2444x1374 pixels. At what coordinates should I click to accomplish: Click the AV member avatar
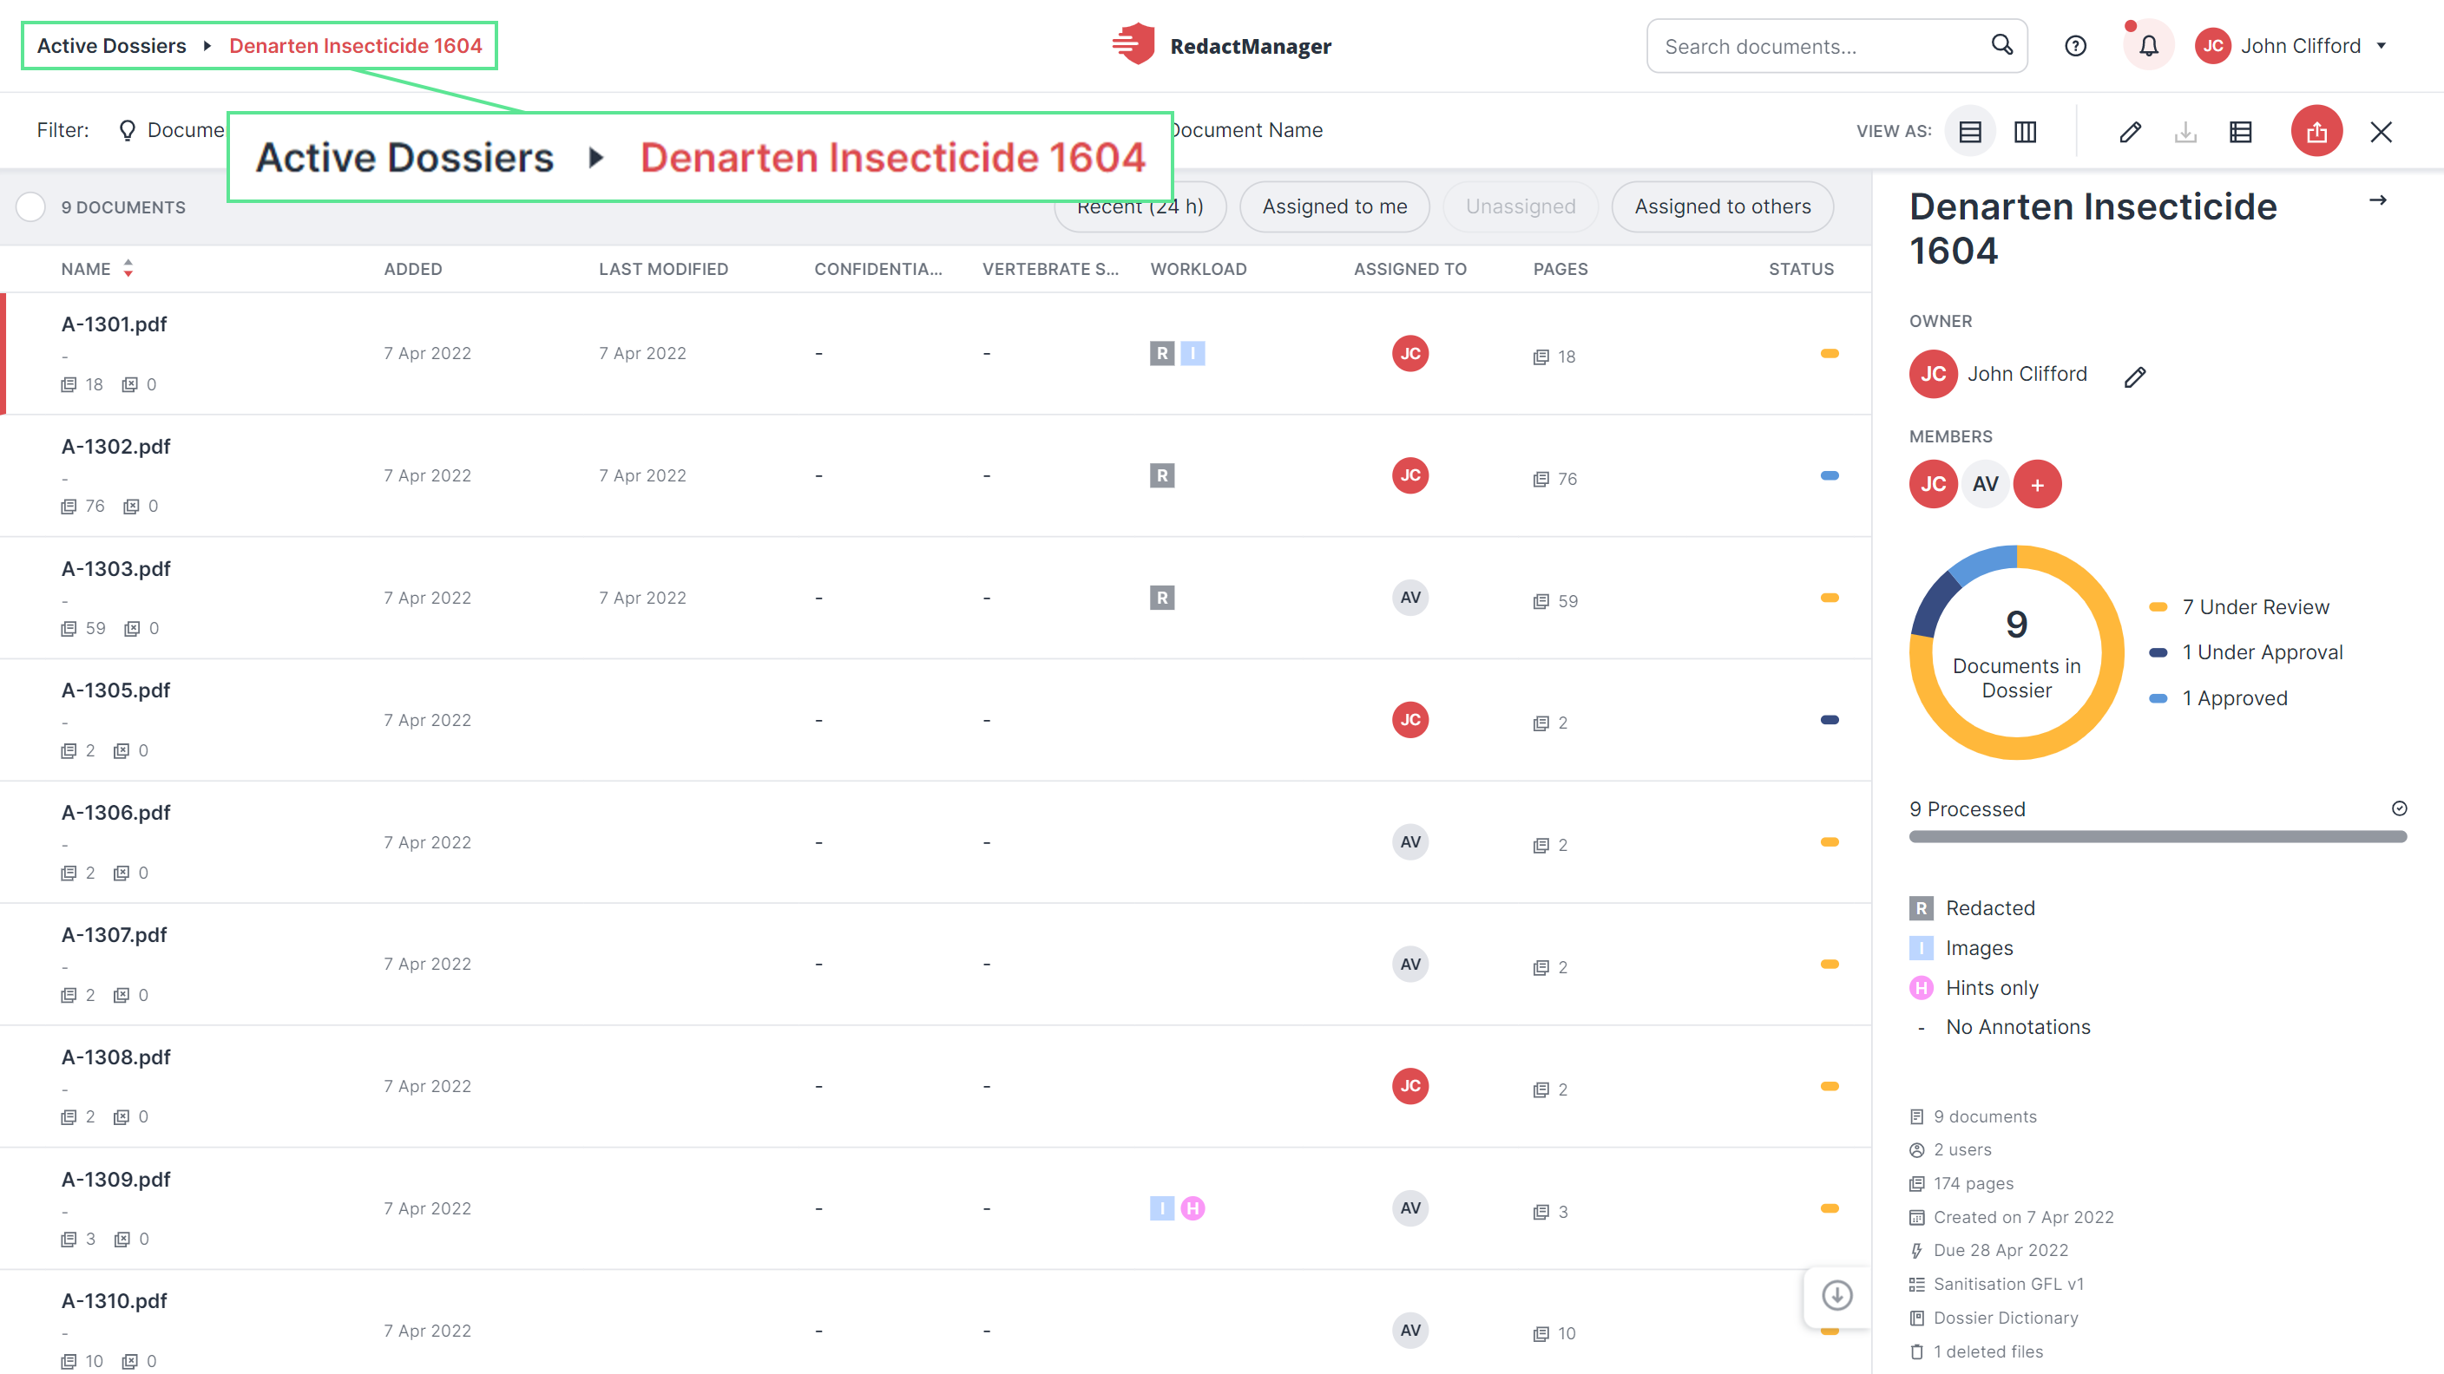1985,485
